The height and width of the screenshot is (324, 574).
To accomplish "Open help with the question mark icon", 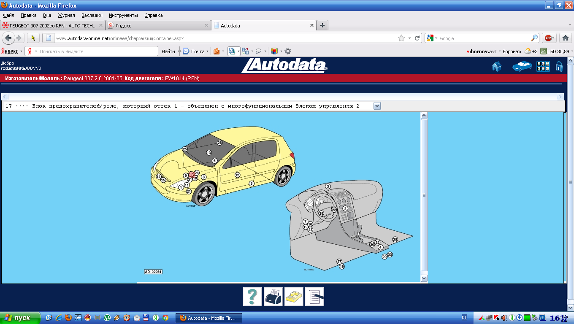I will pyautogui.click(x=252, y=297).
